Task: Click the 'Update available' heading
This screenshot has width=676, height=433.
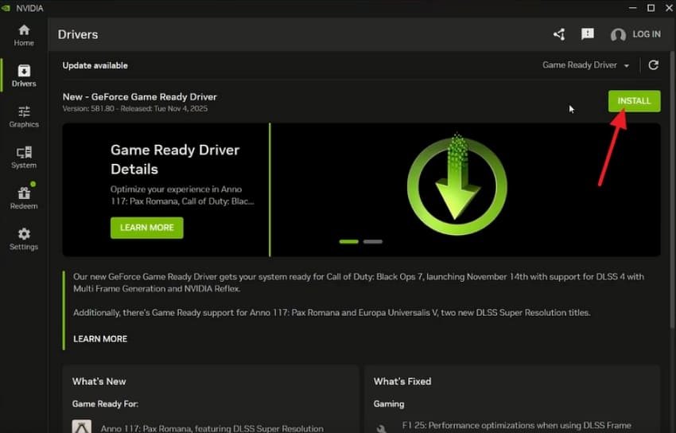Action: point(95,65)
